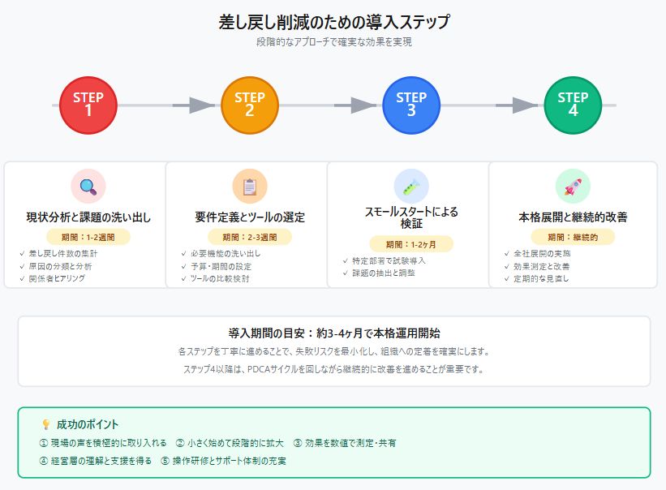Screen dimensions: 666x490
Task: Click the 期間：1-2週間 badge
Action: click(x=88, y=237)
